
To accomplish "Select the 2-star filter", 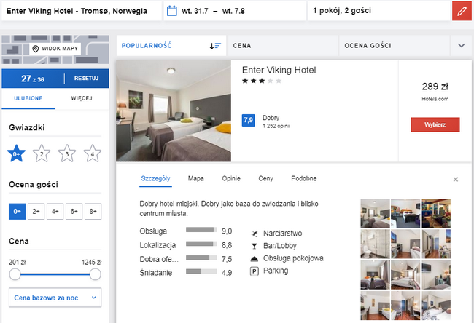I will pos(42,153).
